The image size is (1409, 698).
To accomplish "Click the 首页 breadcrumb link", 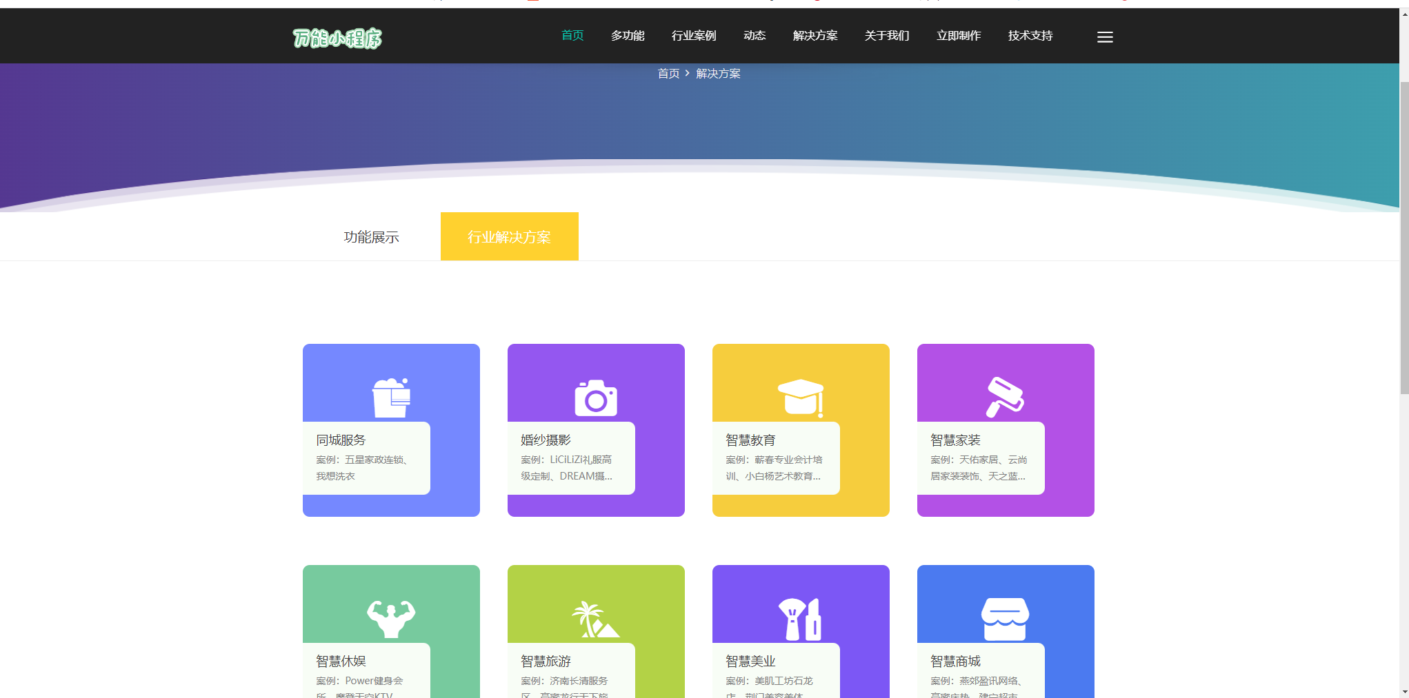I will coord(668,74).
